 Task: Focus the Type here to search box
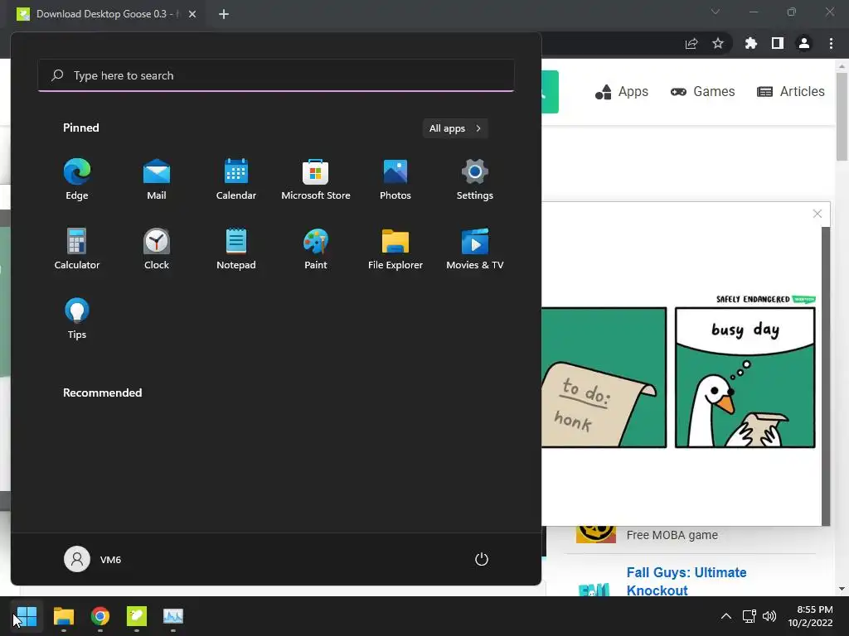tap(276, 75)
